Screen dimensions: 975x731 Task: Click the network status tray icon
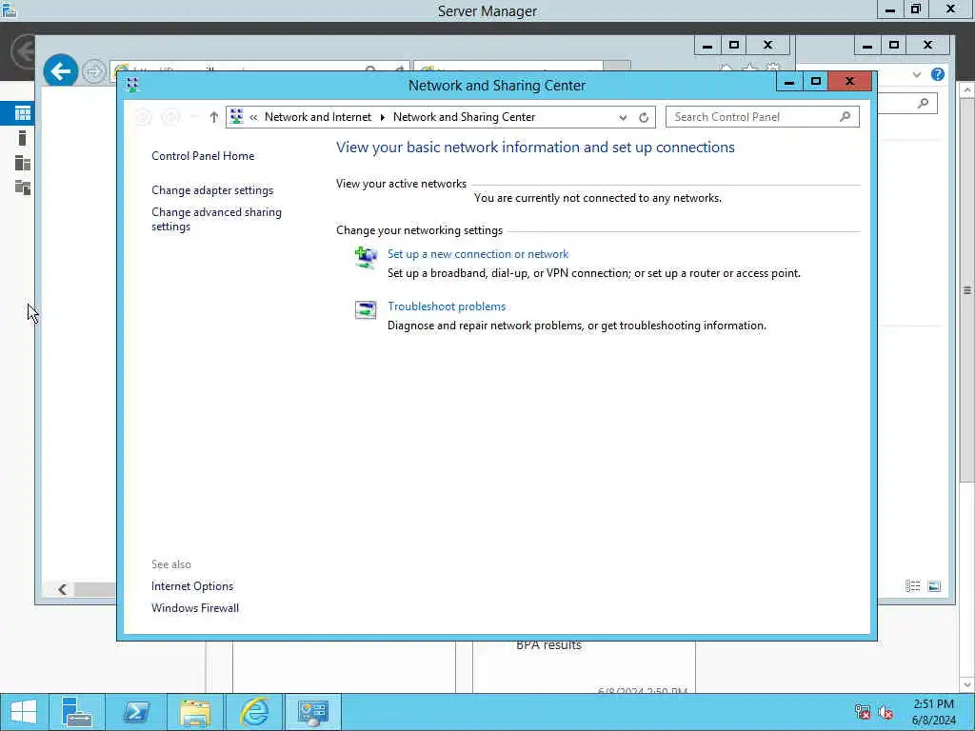(863, 712)
